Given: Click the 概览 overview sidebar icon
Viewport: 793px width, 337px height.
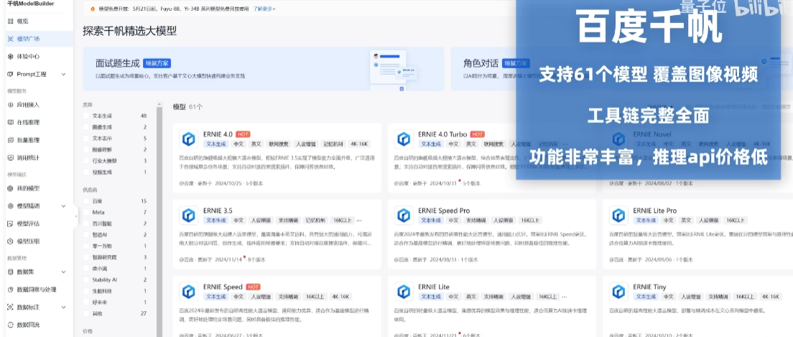Looking at the screenshot, I should click(10, 22).
